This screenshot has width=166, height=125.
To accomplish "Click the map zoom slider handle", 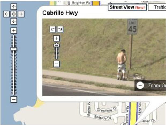I will coord(14,49).
